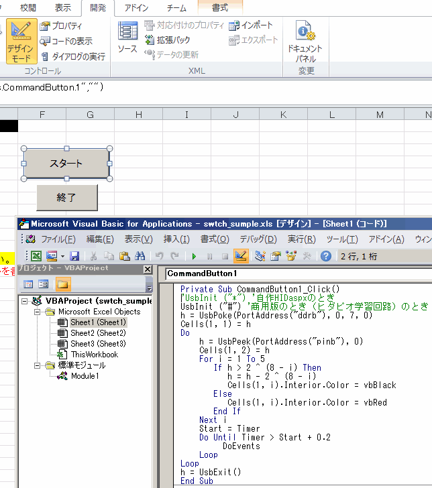Toggle design mode in the VBA toolbar

click(241, 255)
